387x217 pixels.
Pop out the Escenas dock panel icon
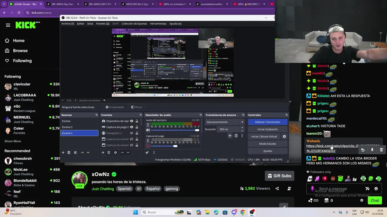pyautogui.click(x=96, y=115)
